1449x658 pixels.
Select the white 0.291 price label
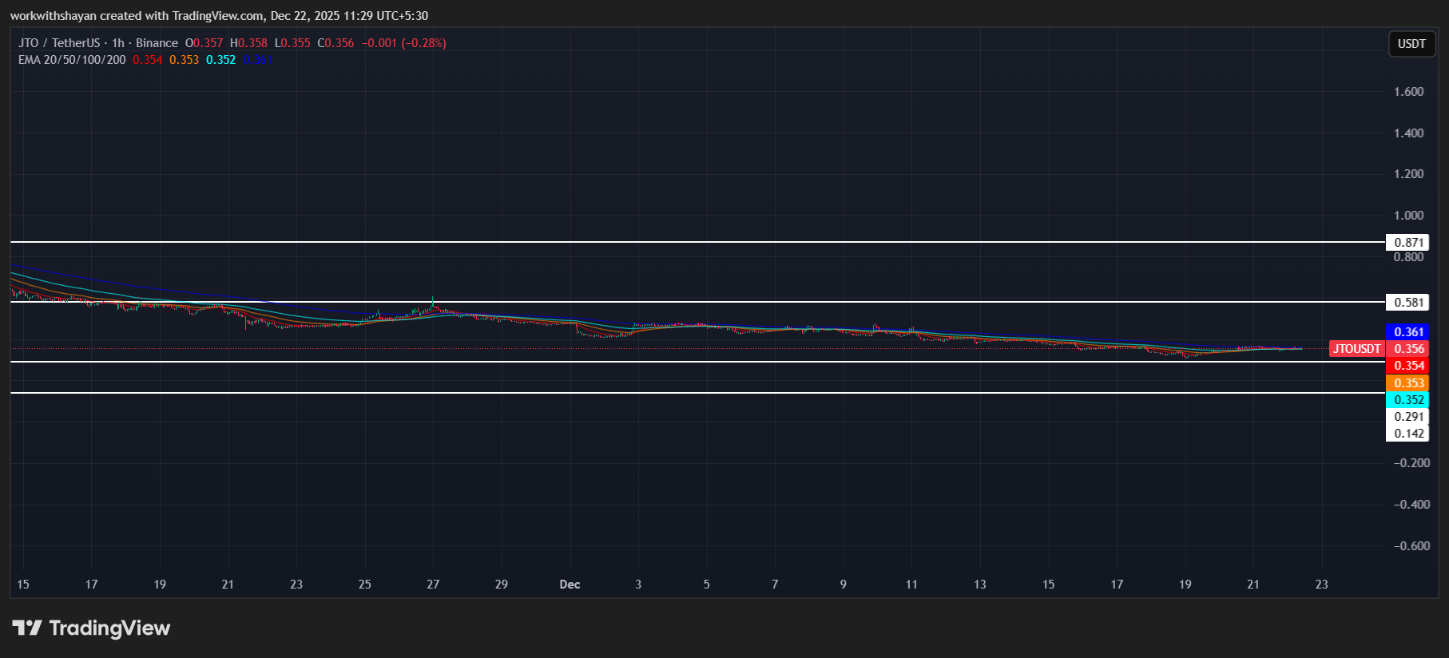pos(1408,417)
